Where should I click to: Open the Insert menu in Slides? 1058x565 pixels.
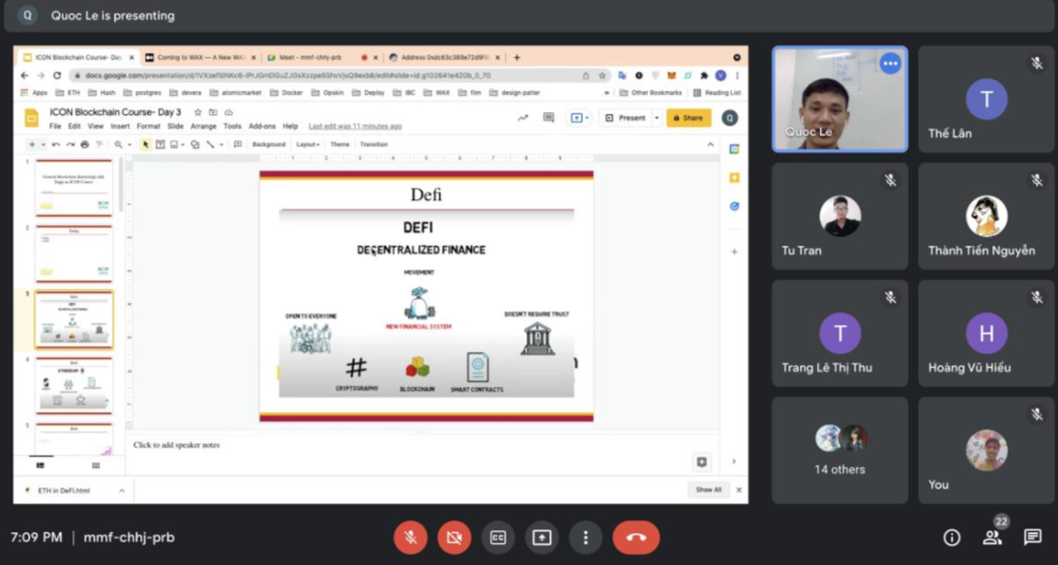click(120, 127)
